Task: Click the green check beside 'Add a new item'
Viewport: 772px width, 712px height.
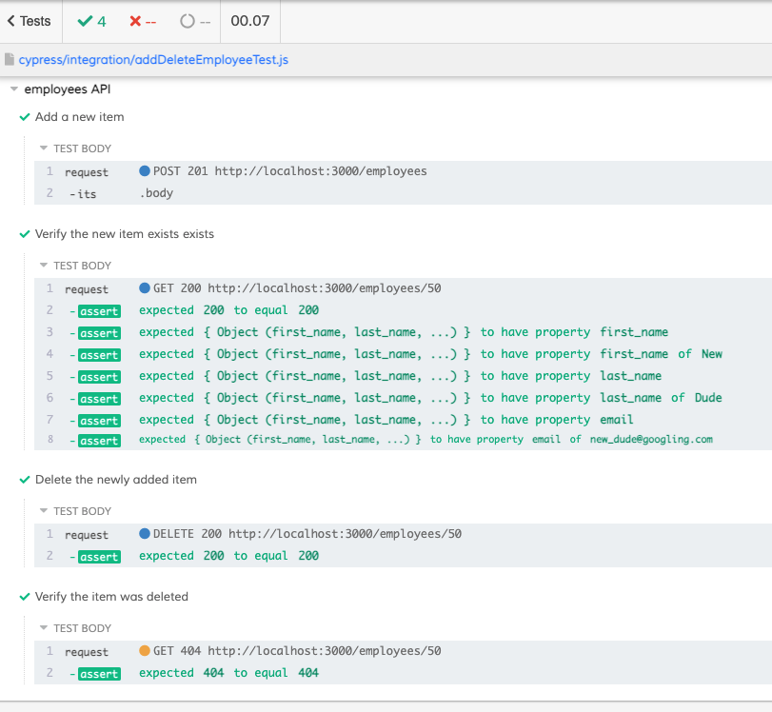Action: pos(25,117)
